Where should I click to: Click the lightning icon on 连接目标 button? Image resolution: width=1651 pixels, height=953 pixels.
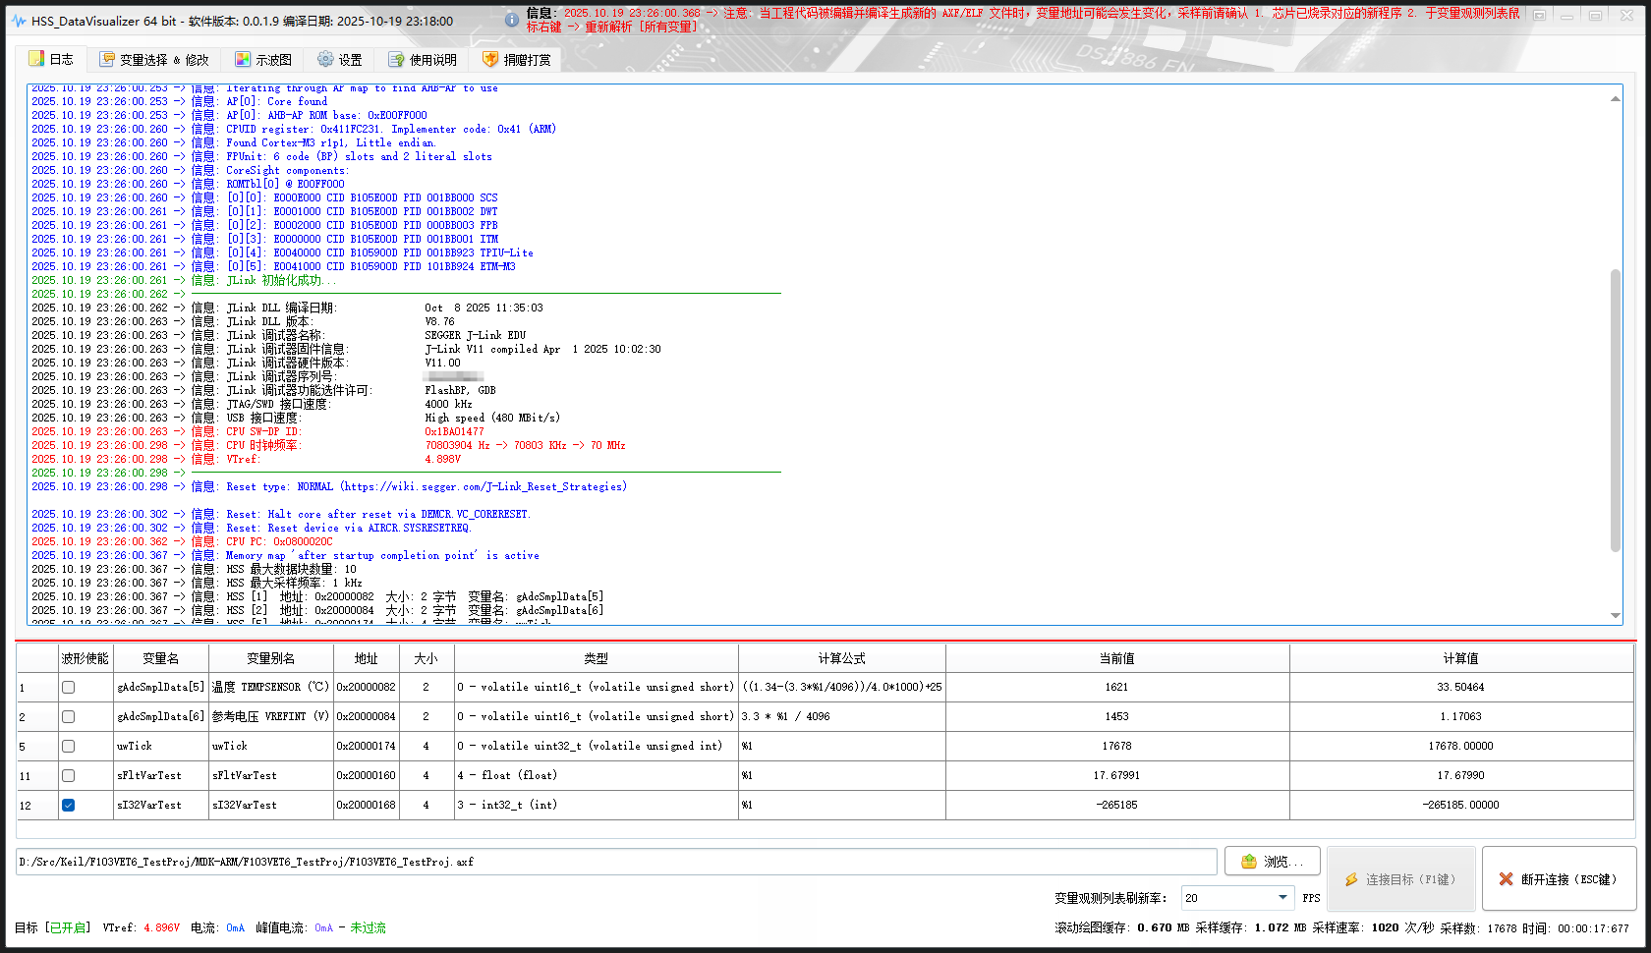coord(1352,878)
